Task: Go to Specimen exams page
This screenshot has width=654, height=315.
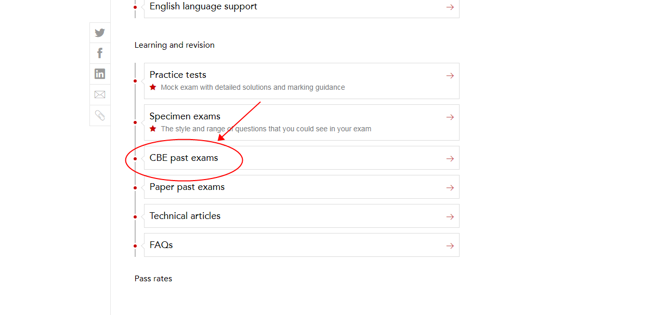Action: 302,122
